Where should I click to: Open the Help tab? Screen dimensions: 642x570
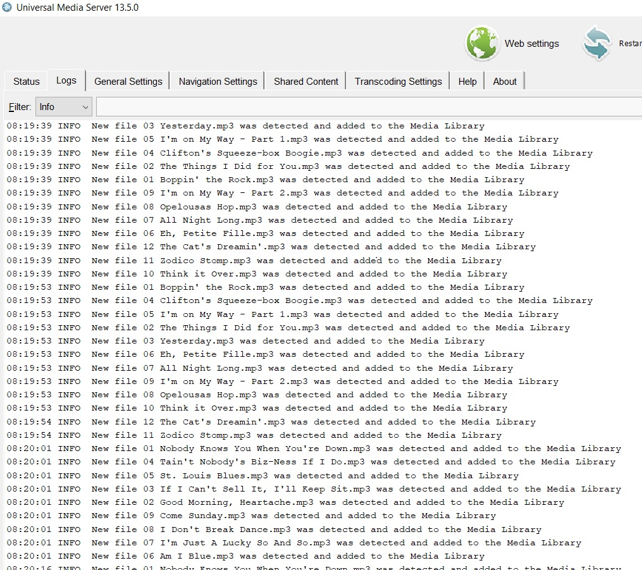click(x=467, y=81)
